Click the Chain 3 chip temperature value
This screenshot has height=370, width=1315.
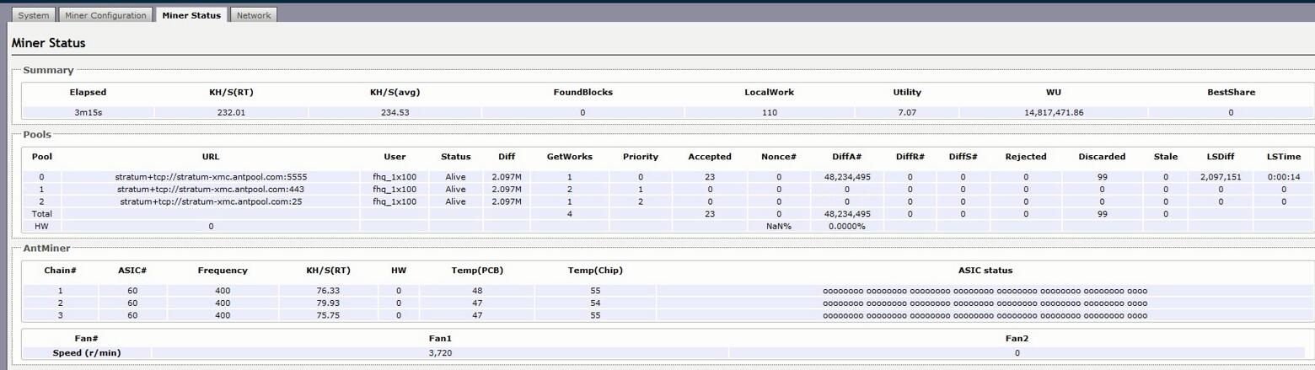coord(595,315)
